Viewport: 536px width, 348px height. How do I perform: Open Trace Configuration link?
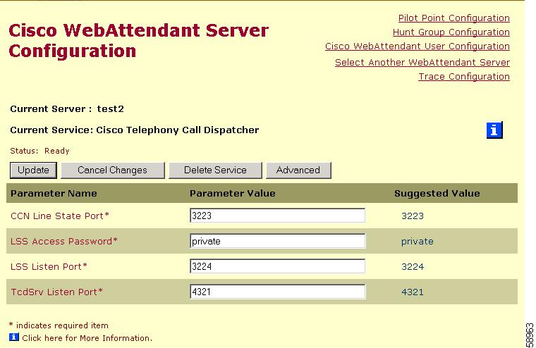464,77
